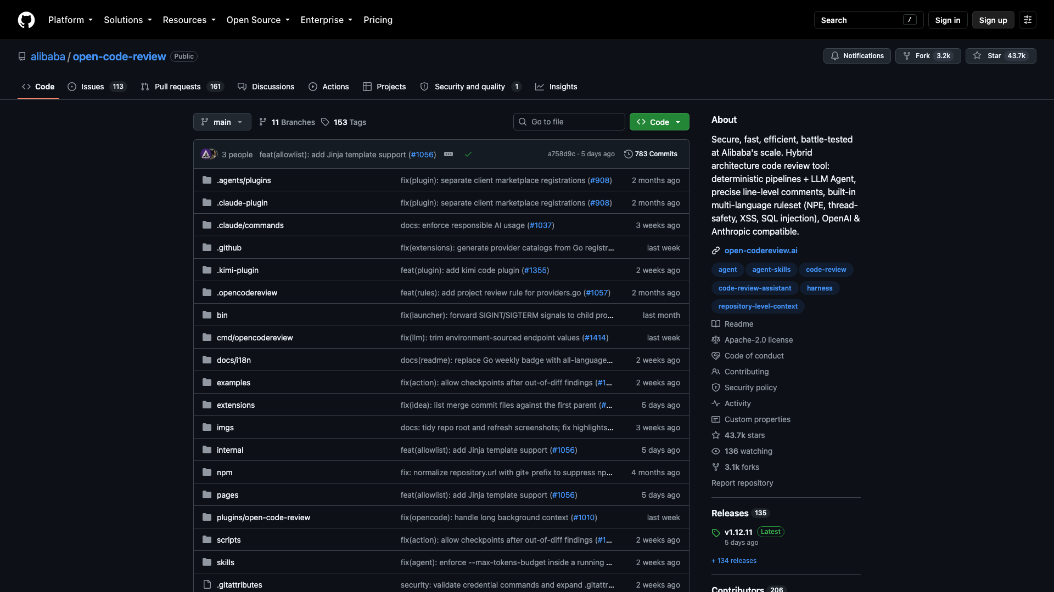Screen dimensions: 1054x592
Task: Click the Go to file field
Action: [x=569, y=122]
